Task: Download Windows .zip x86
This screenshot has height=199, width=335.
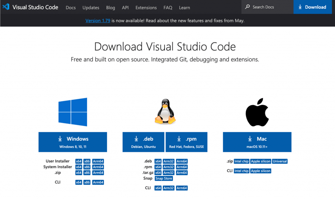Action: 87,173
